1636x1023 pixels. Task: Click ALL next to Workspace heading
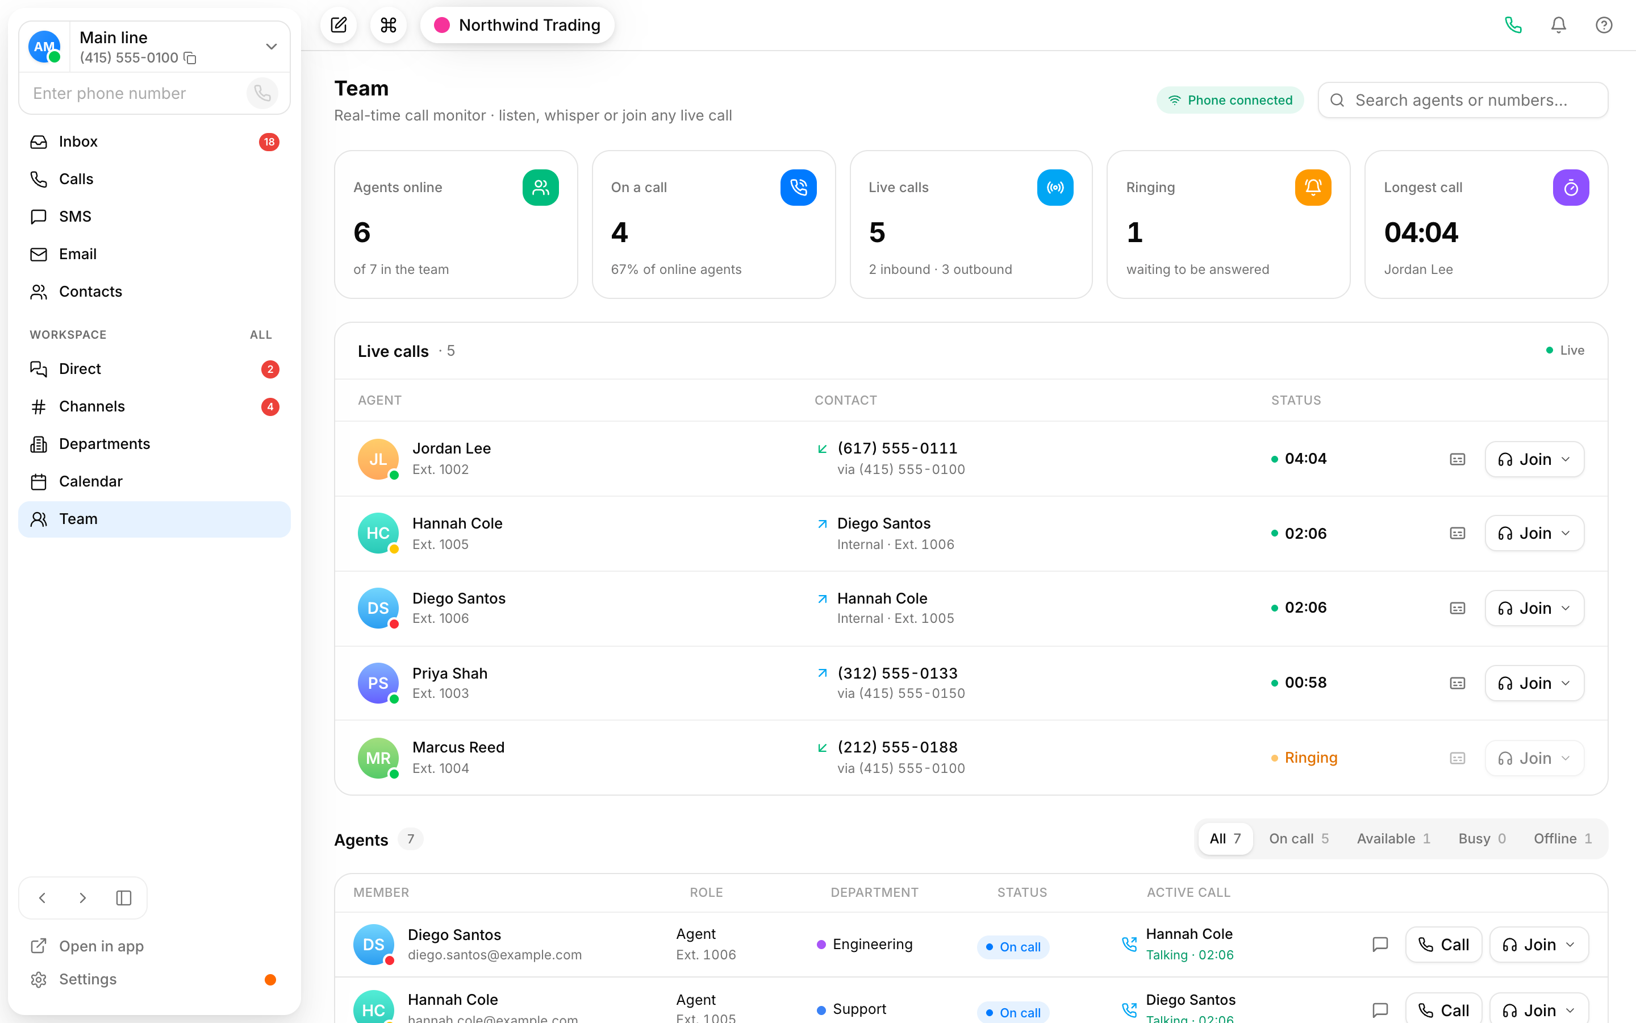(261, 335)
